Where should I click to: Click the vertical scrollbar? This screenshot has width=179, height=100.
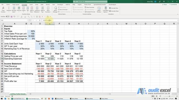pyautogui.click(x=178, y=57)
